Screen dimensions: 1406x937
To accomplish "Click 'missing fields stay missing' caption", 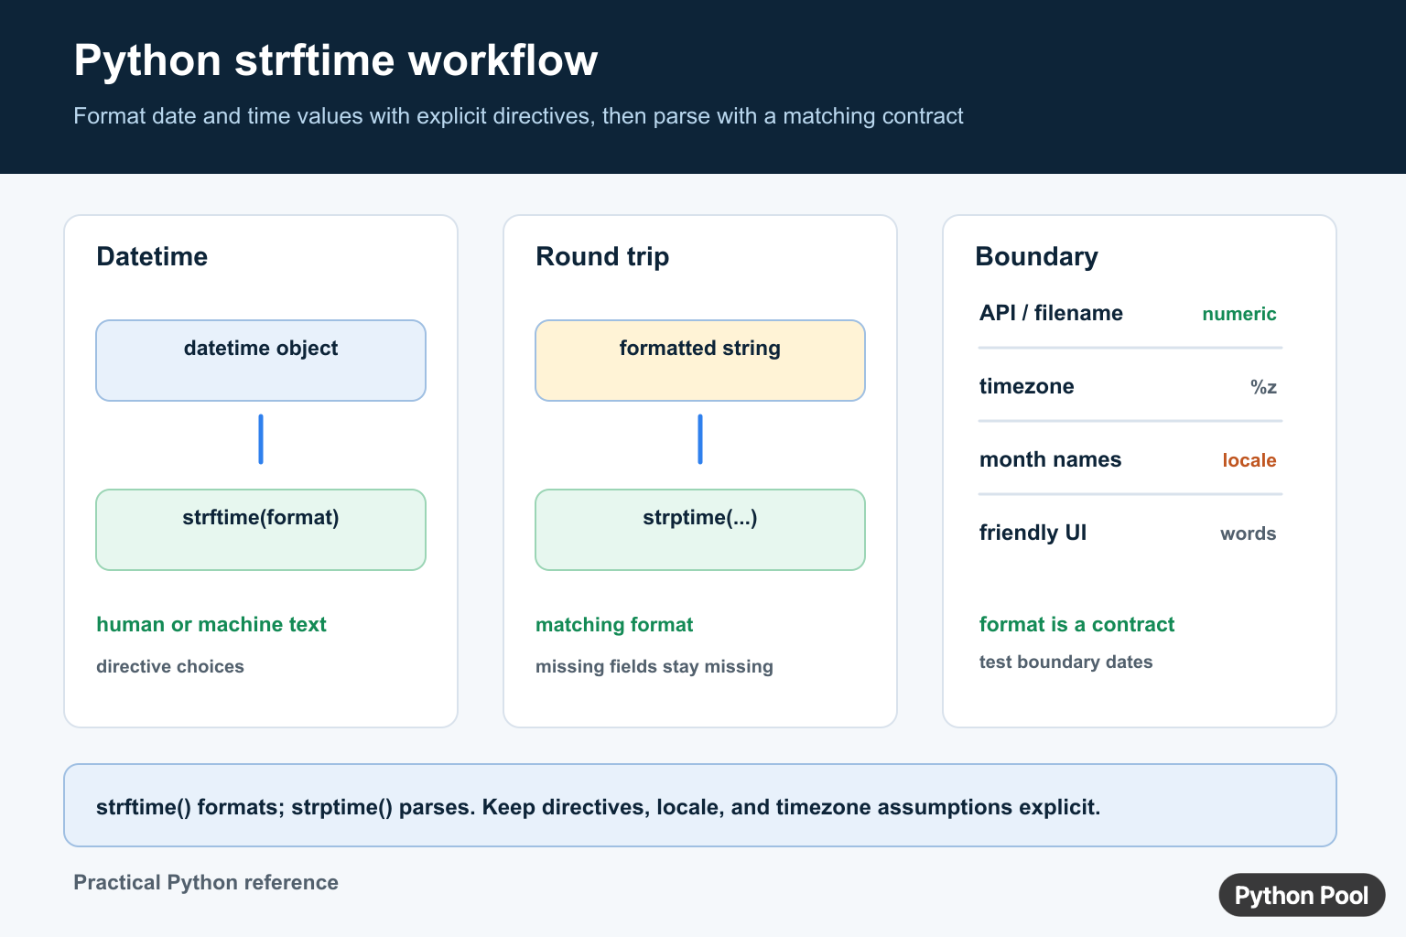I will point(654,666).
